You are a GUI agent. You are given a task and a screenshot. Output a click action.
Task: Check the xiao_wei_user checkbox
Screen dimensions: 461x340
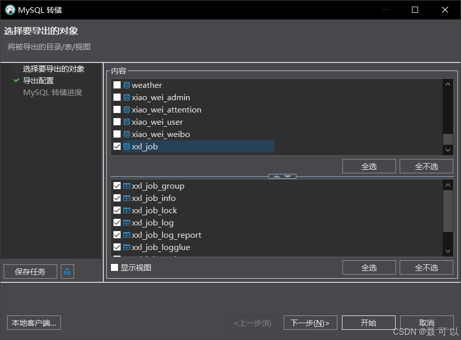[x=117, y=122]
